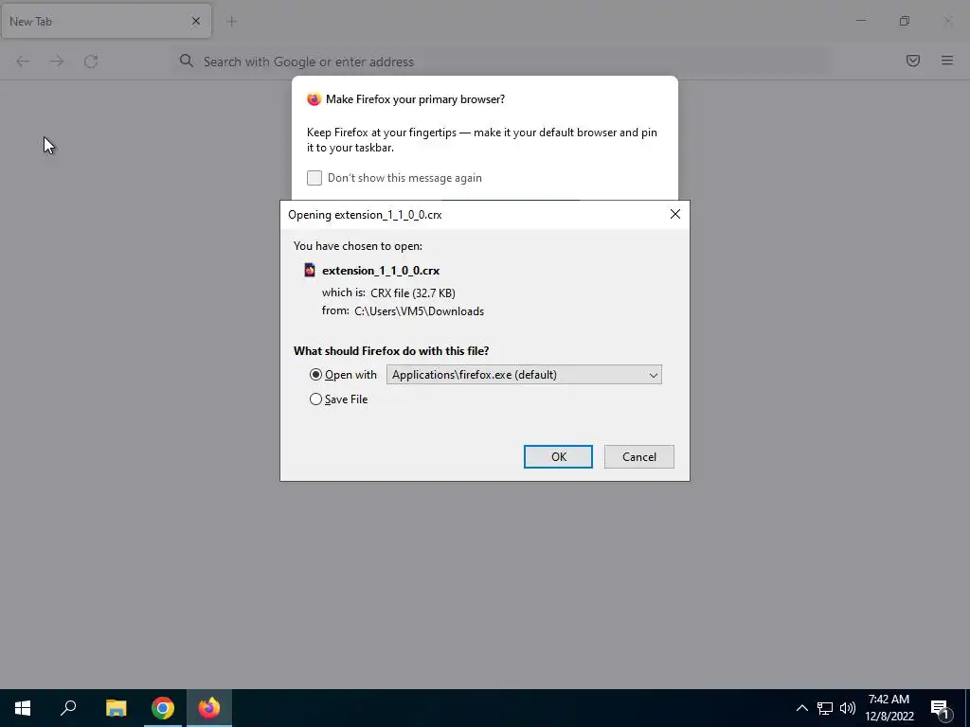Screen dimensions: 970x727
Task: Open the Save to Pocket icon
Action: 913,61
